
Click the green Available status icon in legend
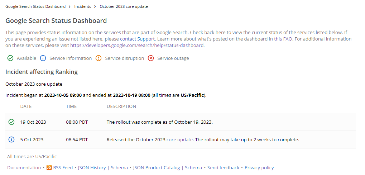tap(10, 58)
